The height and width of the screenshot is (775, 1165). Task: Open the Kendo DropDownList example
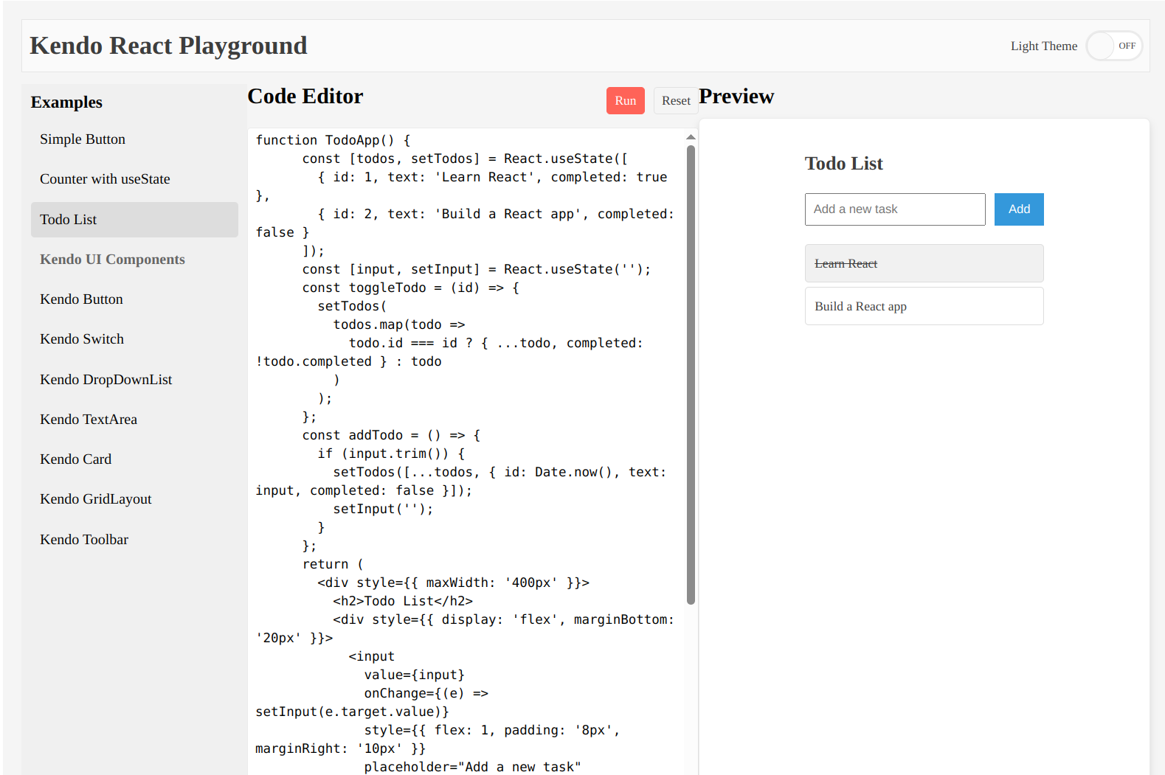[x=134, y=380]
